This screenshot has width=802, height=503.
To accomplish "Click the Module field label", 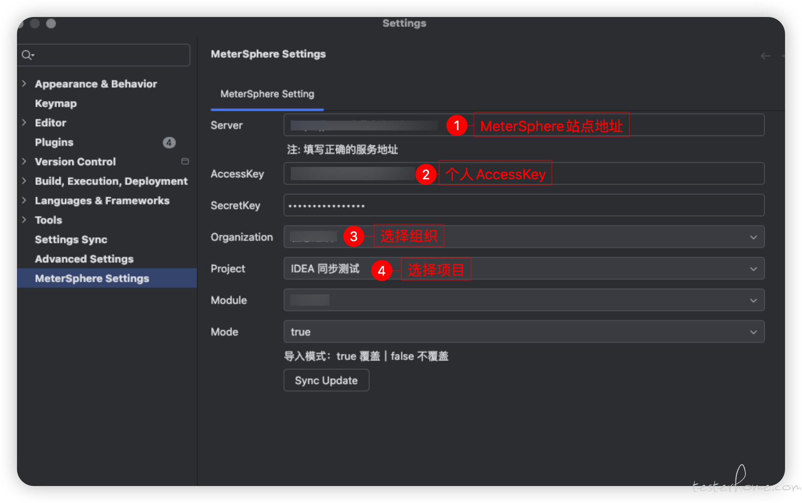I will (x=229, y=300).
